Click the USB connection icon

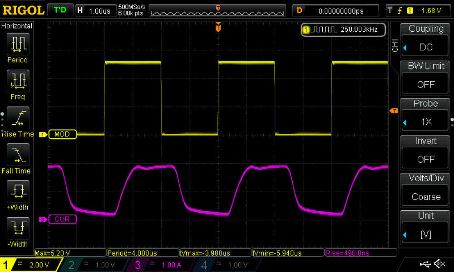coord(425,264)
